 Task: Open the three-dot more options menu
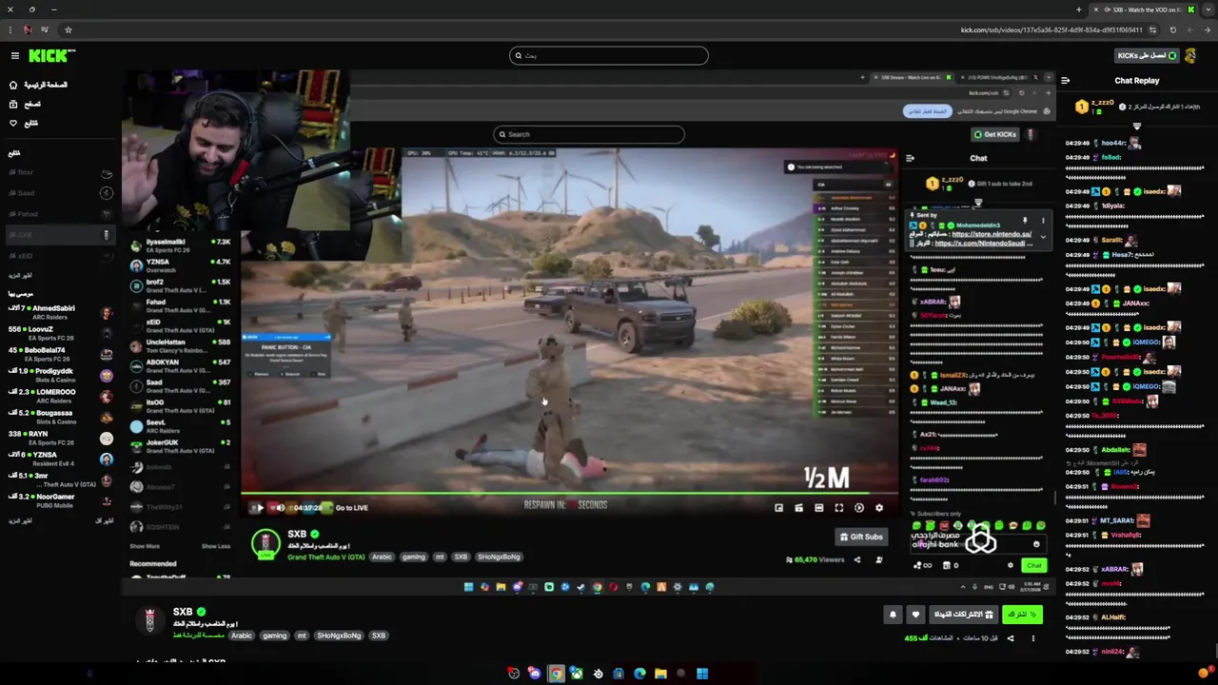(1033, 638)
